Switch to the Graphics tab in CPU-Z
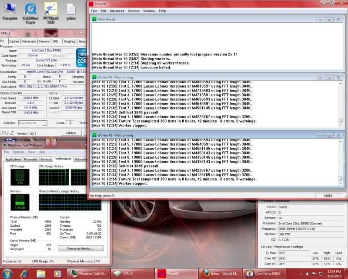 click(x=70, y=41)
